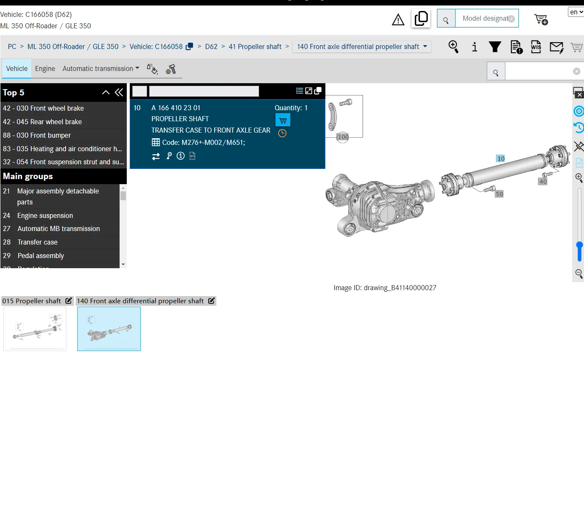
Task: Click the Vehicle: C166058 breadcrumb link
Action: point(156,46)
